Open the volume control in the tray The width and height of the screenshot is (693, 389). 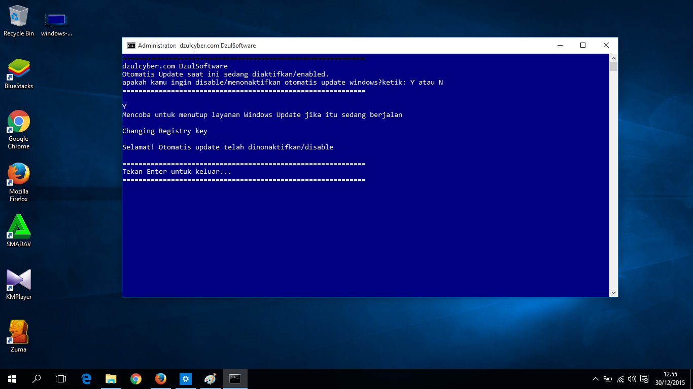coord(631,378)
